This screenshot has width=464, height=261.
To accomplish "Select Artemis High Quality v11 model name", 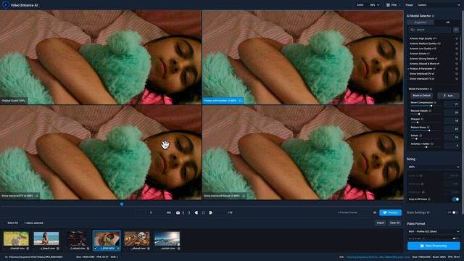I will 423,38.
